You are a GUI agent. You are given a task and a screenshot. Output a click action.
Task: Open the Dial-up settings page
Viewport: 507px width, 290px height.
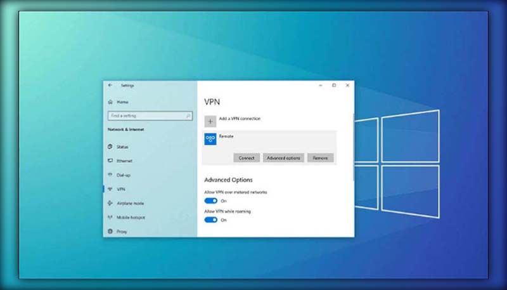[124, 175]
